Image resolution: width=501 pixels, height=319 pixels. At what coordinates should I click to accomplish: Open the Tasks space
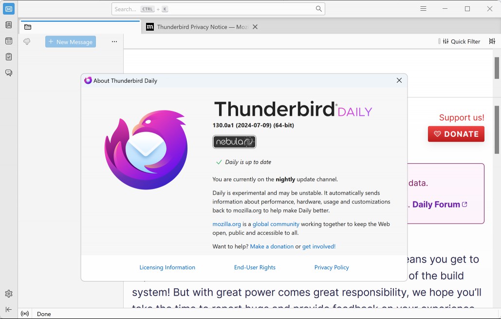[x=9, y=57]
